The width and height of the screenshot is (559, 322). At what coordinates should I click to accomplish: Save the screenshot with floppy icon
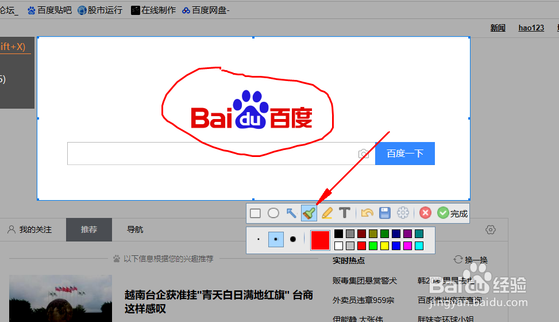click(385, 213)
